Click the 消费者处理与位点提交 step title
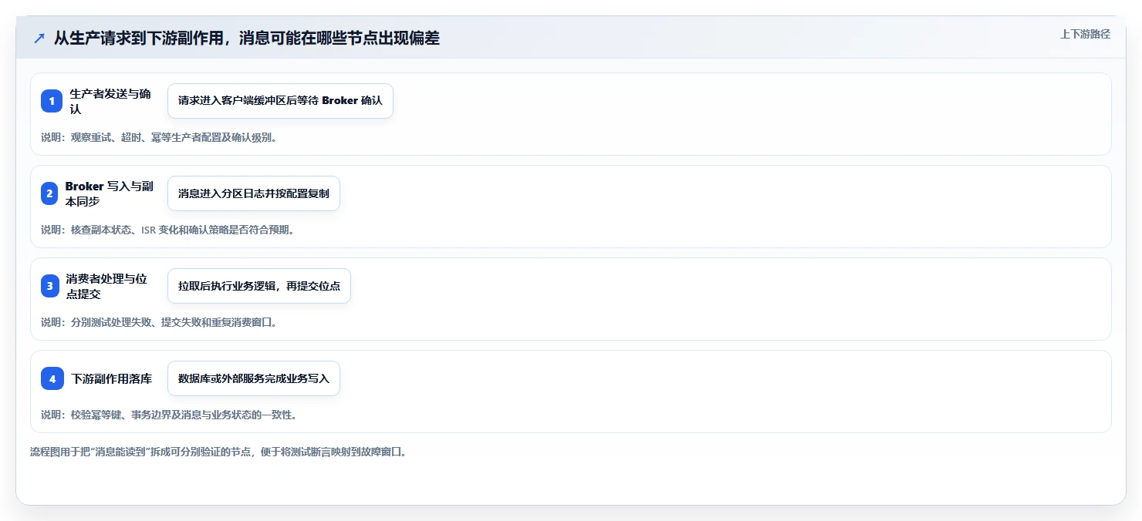The image size is (1142, 521). point(106,286)
